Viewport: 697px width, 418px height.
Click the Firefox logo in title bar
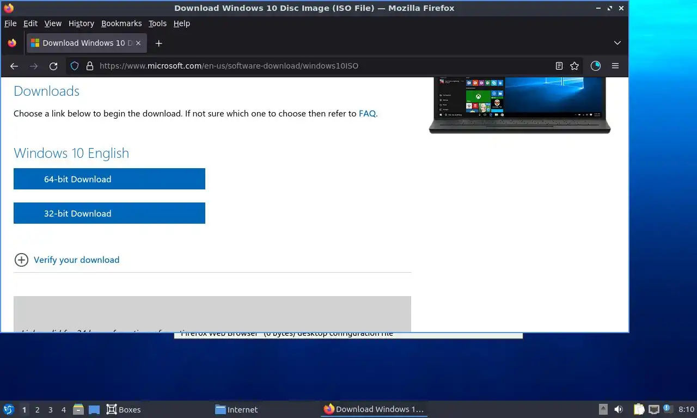9,8
